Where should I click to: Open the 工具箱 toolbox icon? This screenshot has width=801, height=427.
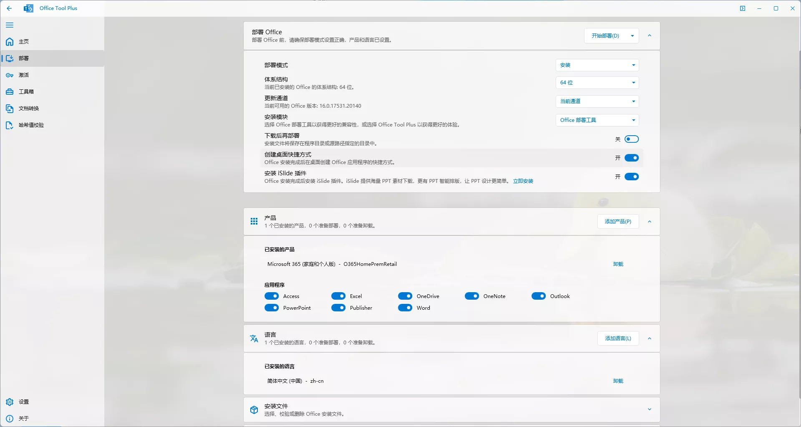[x=9, y=91]
